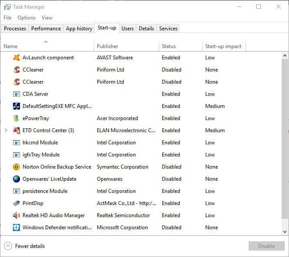Sort list by Publisher column header
289x257 pixels.
(x=126, y=45)
